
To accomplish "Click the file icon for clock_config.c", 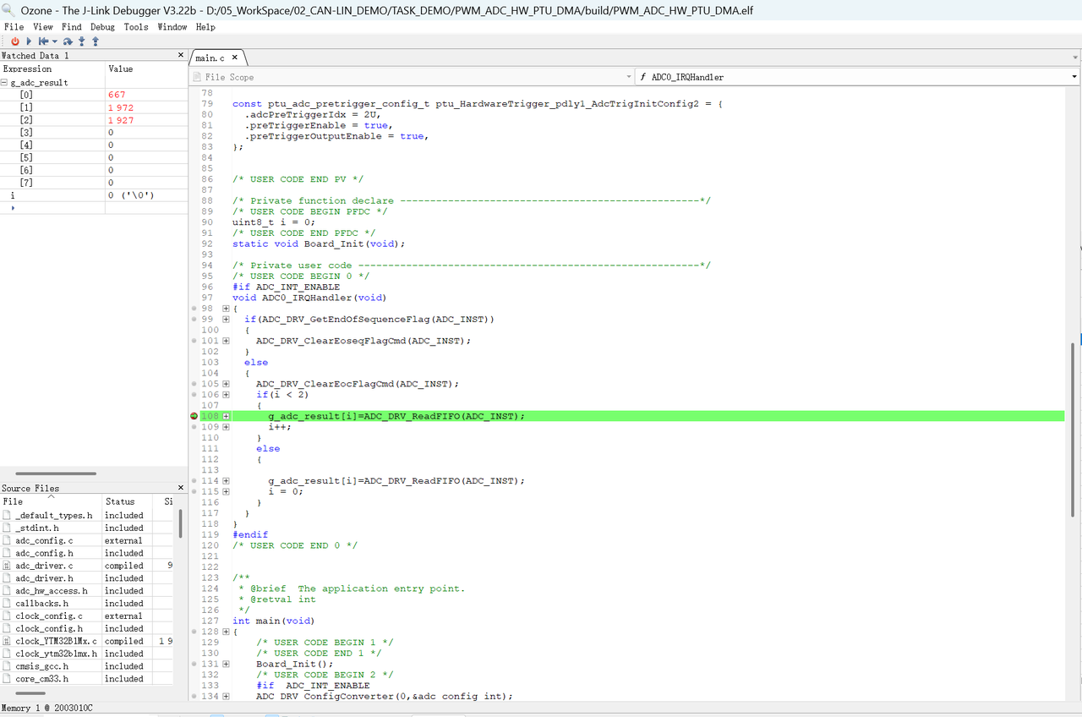I will coord(7,616).
